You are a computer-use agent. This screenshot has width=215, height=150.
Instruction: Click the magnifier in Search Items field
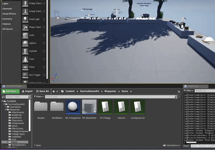coord(176,97)
